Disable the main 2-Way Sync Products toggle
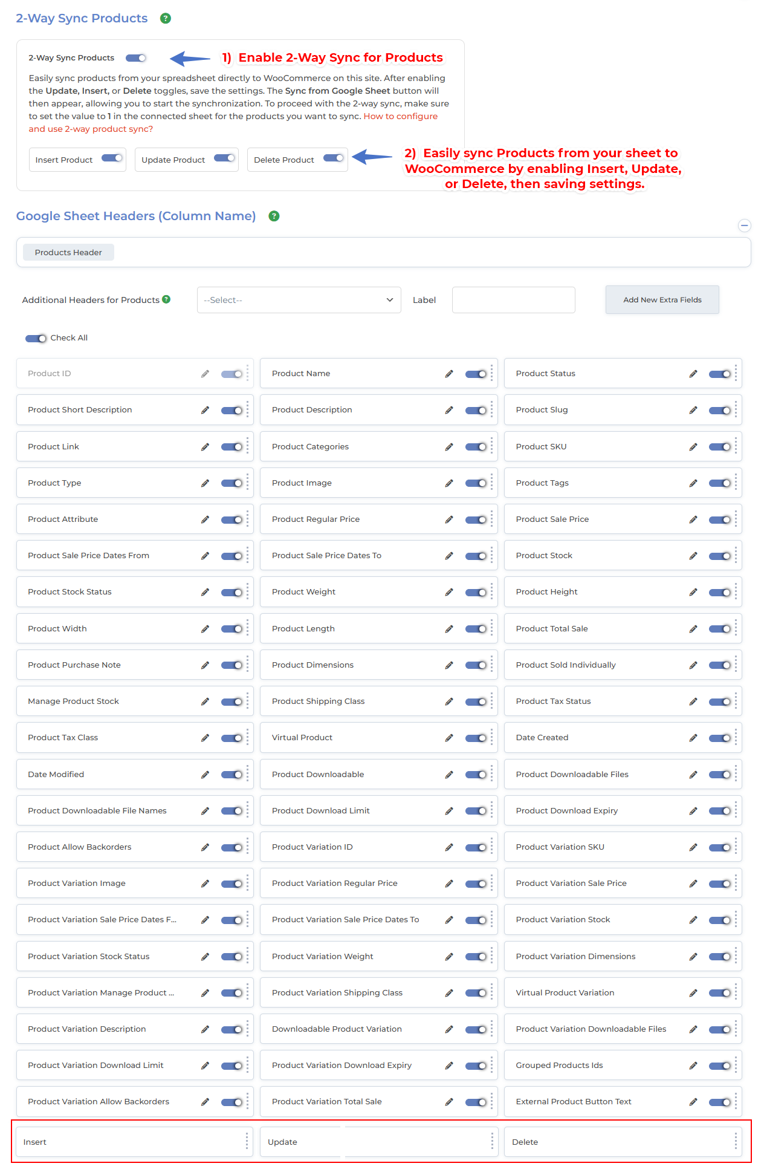This screenshot has width=764, height=1172. [136, 58]
